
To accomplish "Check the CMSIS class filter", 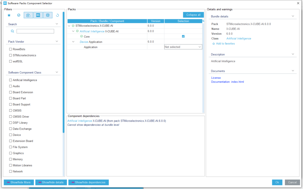I will [x=10, y=110].
